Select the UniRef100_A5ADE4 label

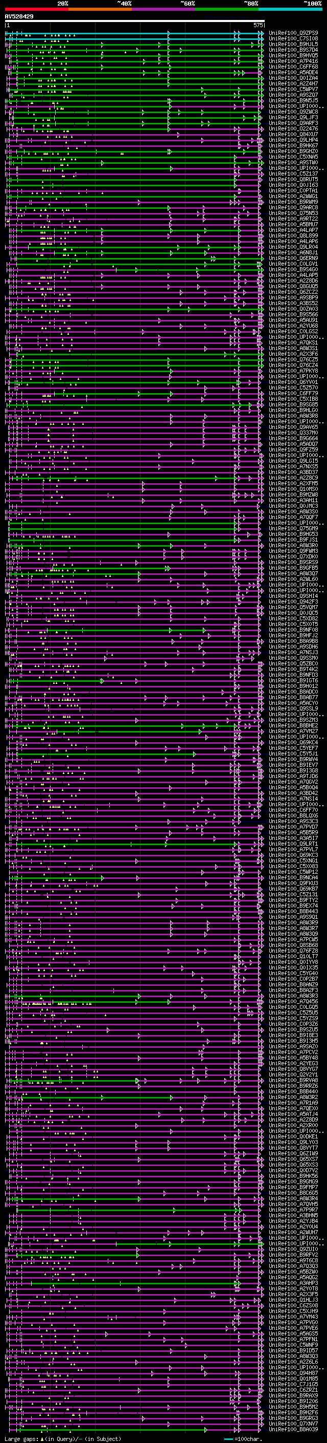(x=293, y=72)
